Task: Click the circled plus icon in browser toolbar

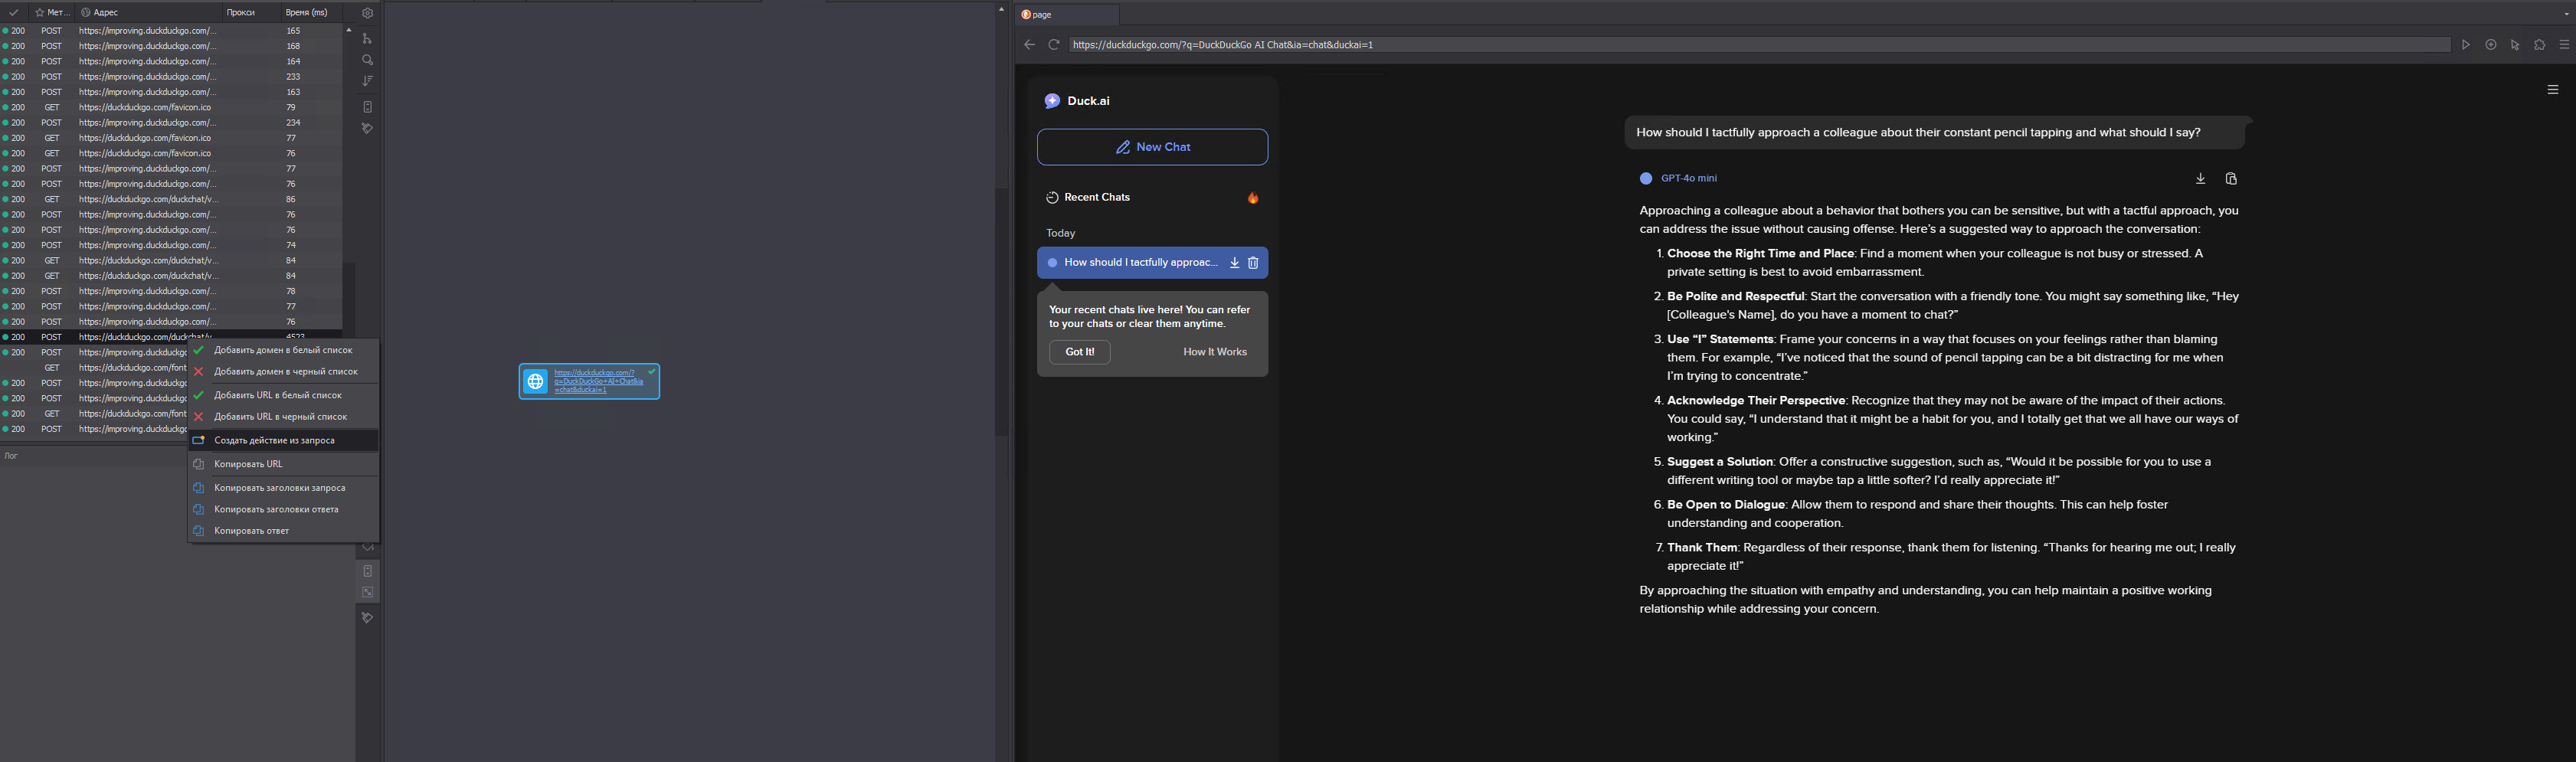Action: coord(2490,45)
